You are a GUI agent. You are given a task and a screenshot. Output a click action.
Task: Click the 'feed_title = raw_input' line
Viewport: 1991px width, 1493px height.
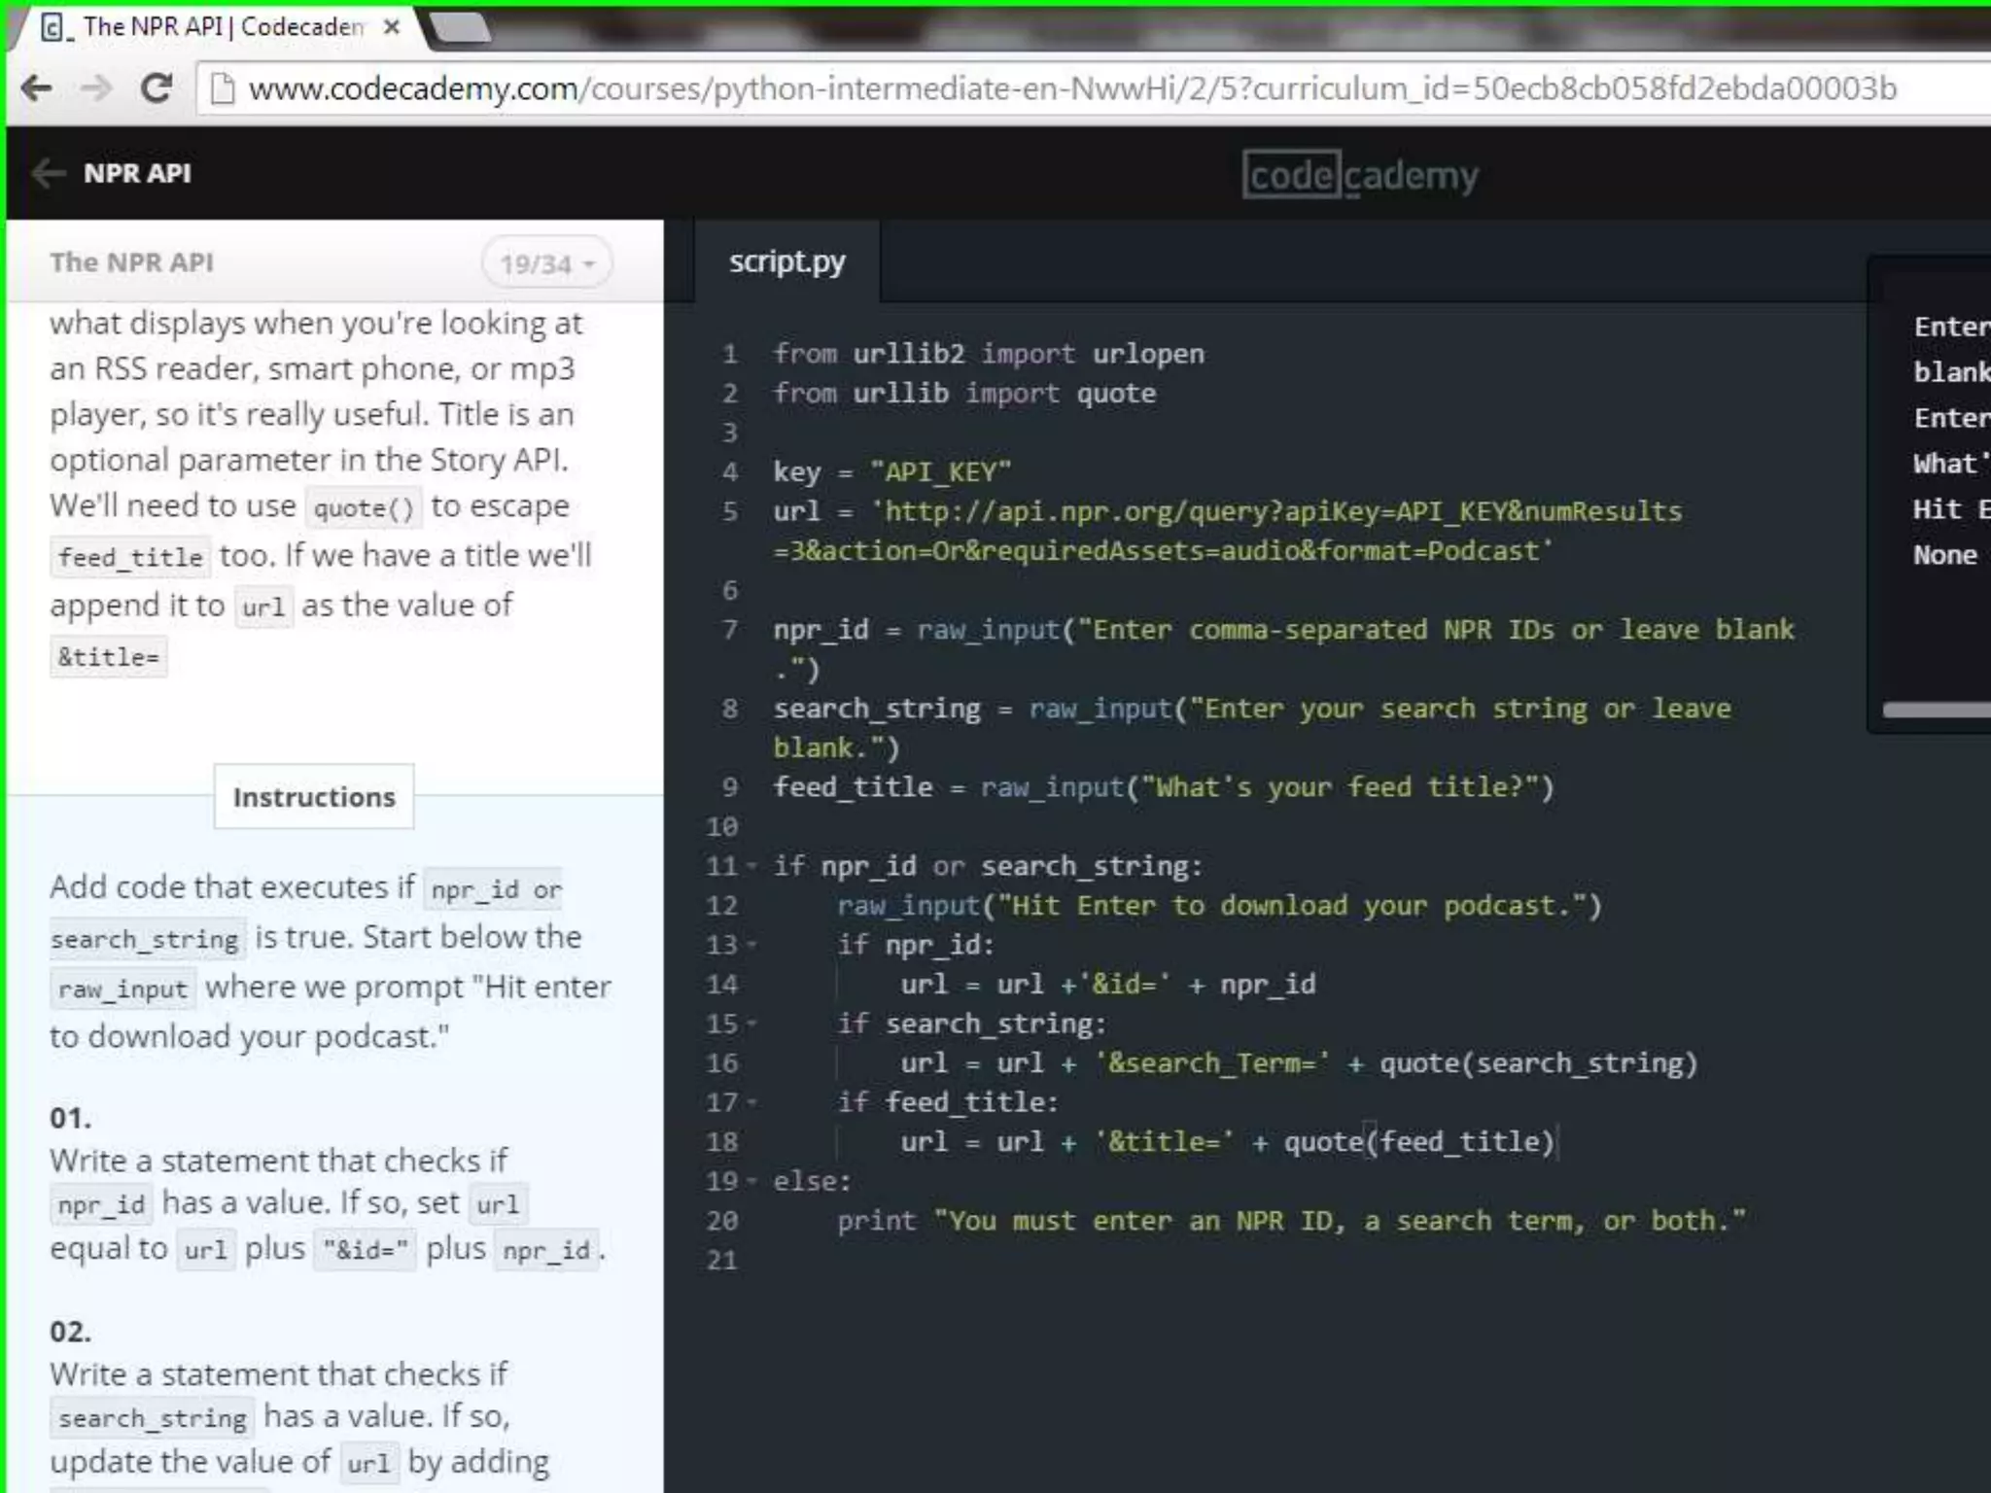[x=1164, y=786]
